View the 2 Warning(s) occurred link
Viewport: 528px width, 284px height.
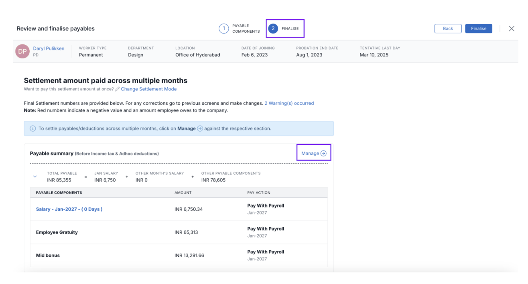click(289, 103)
